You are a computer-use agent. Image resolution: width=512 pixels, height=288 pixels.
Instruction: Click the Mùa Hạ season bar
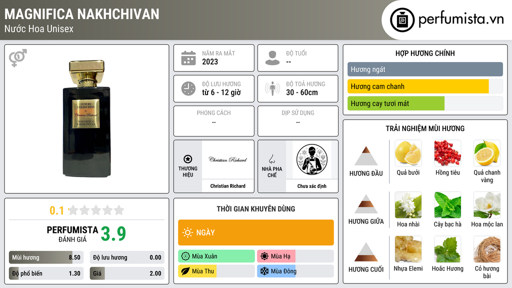click(295, 256)
